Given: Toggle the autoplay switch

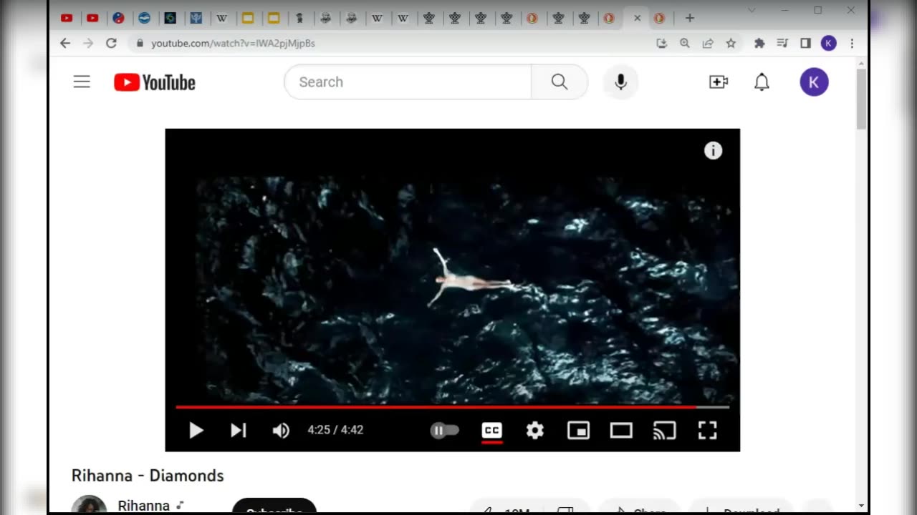Looking at the screenshot, I should click(x=444, y=430).
